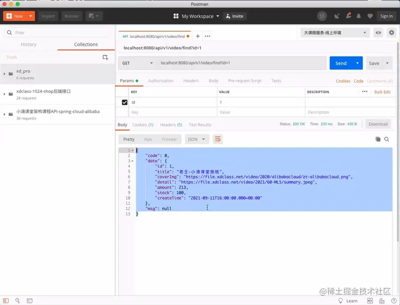Image resolution: width=400 pixels, height=305 pixels.
Task: Select Pretty response view
Action: [x=128, y=139]
